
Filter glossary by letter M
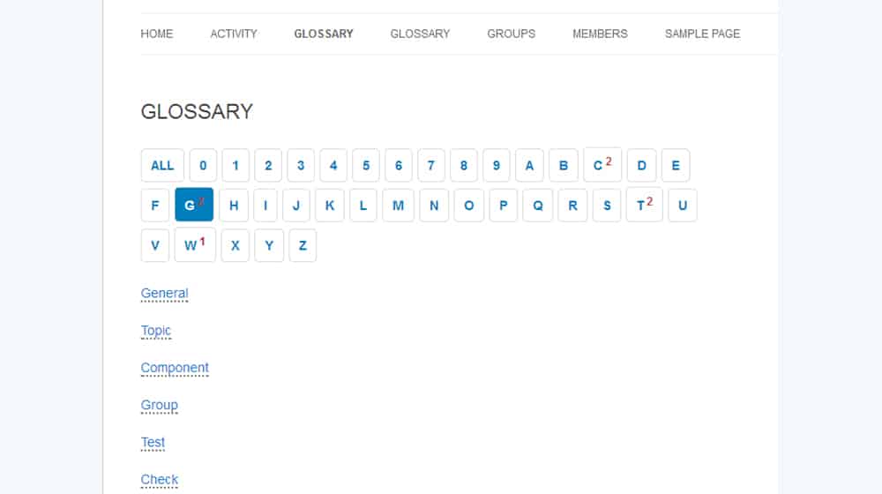click(399, 206)
